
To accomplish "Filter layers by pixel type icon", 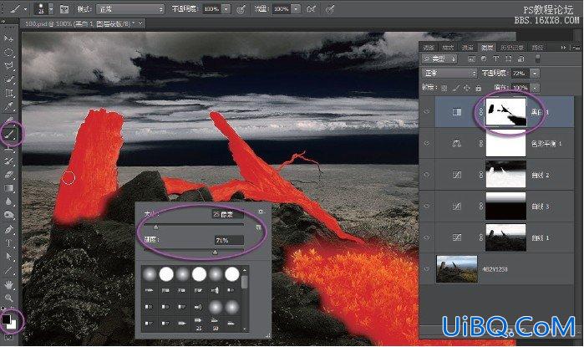I will coord(471,59).
